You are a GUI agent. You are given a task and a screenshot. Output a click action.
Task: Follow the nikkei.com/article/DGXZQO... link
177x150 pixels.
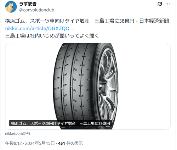pos(39,28)
